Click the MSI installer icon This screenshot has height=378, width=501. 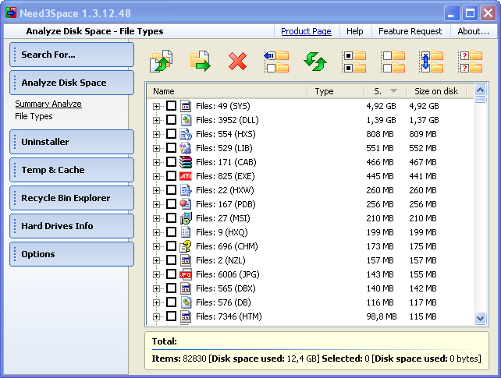(x=186, y=218)
